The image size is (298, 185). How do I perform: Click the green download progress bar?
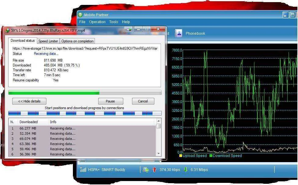click(x=85, y=93)
